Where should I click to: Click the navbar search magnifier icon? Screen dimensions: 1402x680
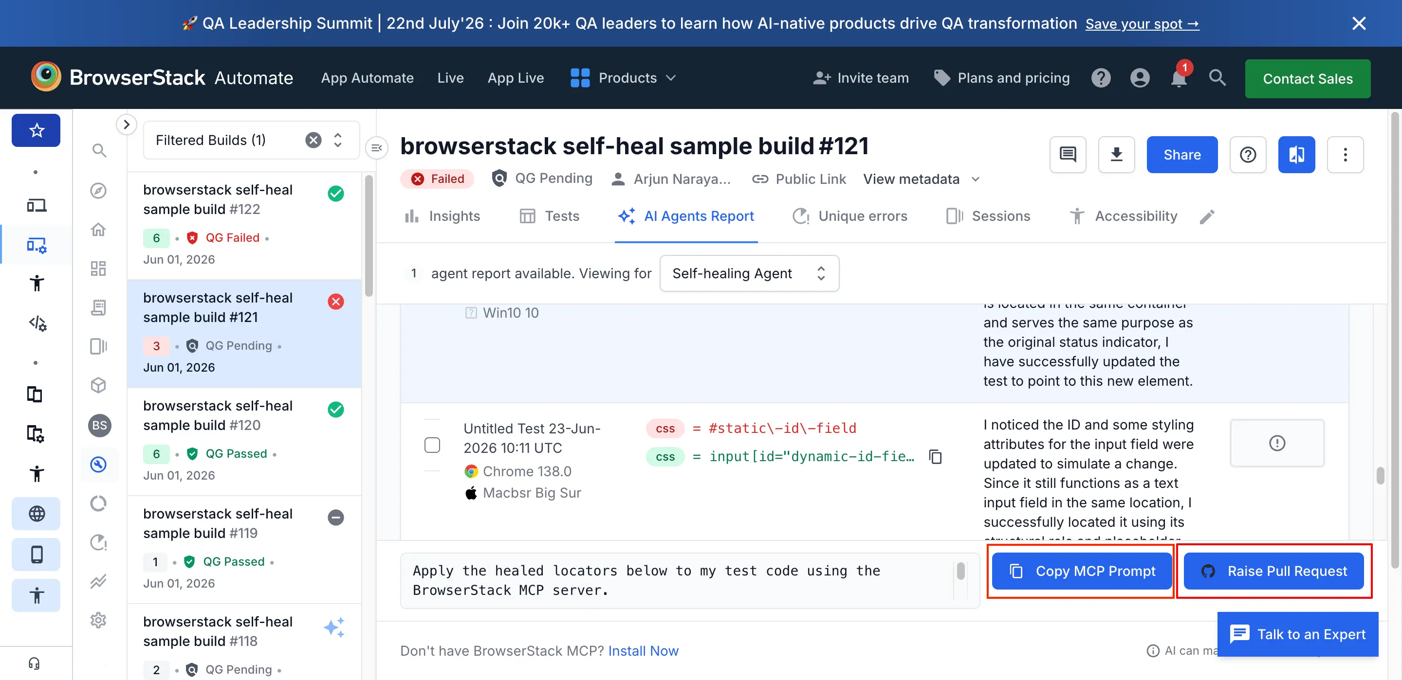pyautogui.click(x=1218, y=78)
